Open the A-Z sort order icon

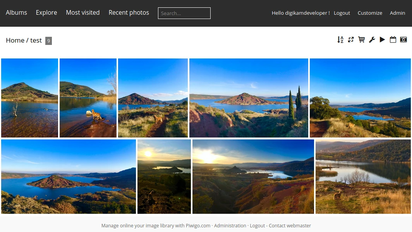(340, 40)
